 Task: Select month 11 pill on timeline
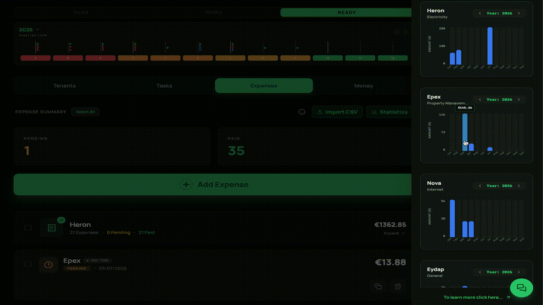pos(360,58)
